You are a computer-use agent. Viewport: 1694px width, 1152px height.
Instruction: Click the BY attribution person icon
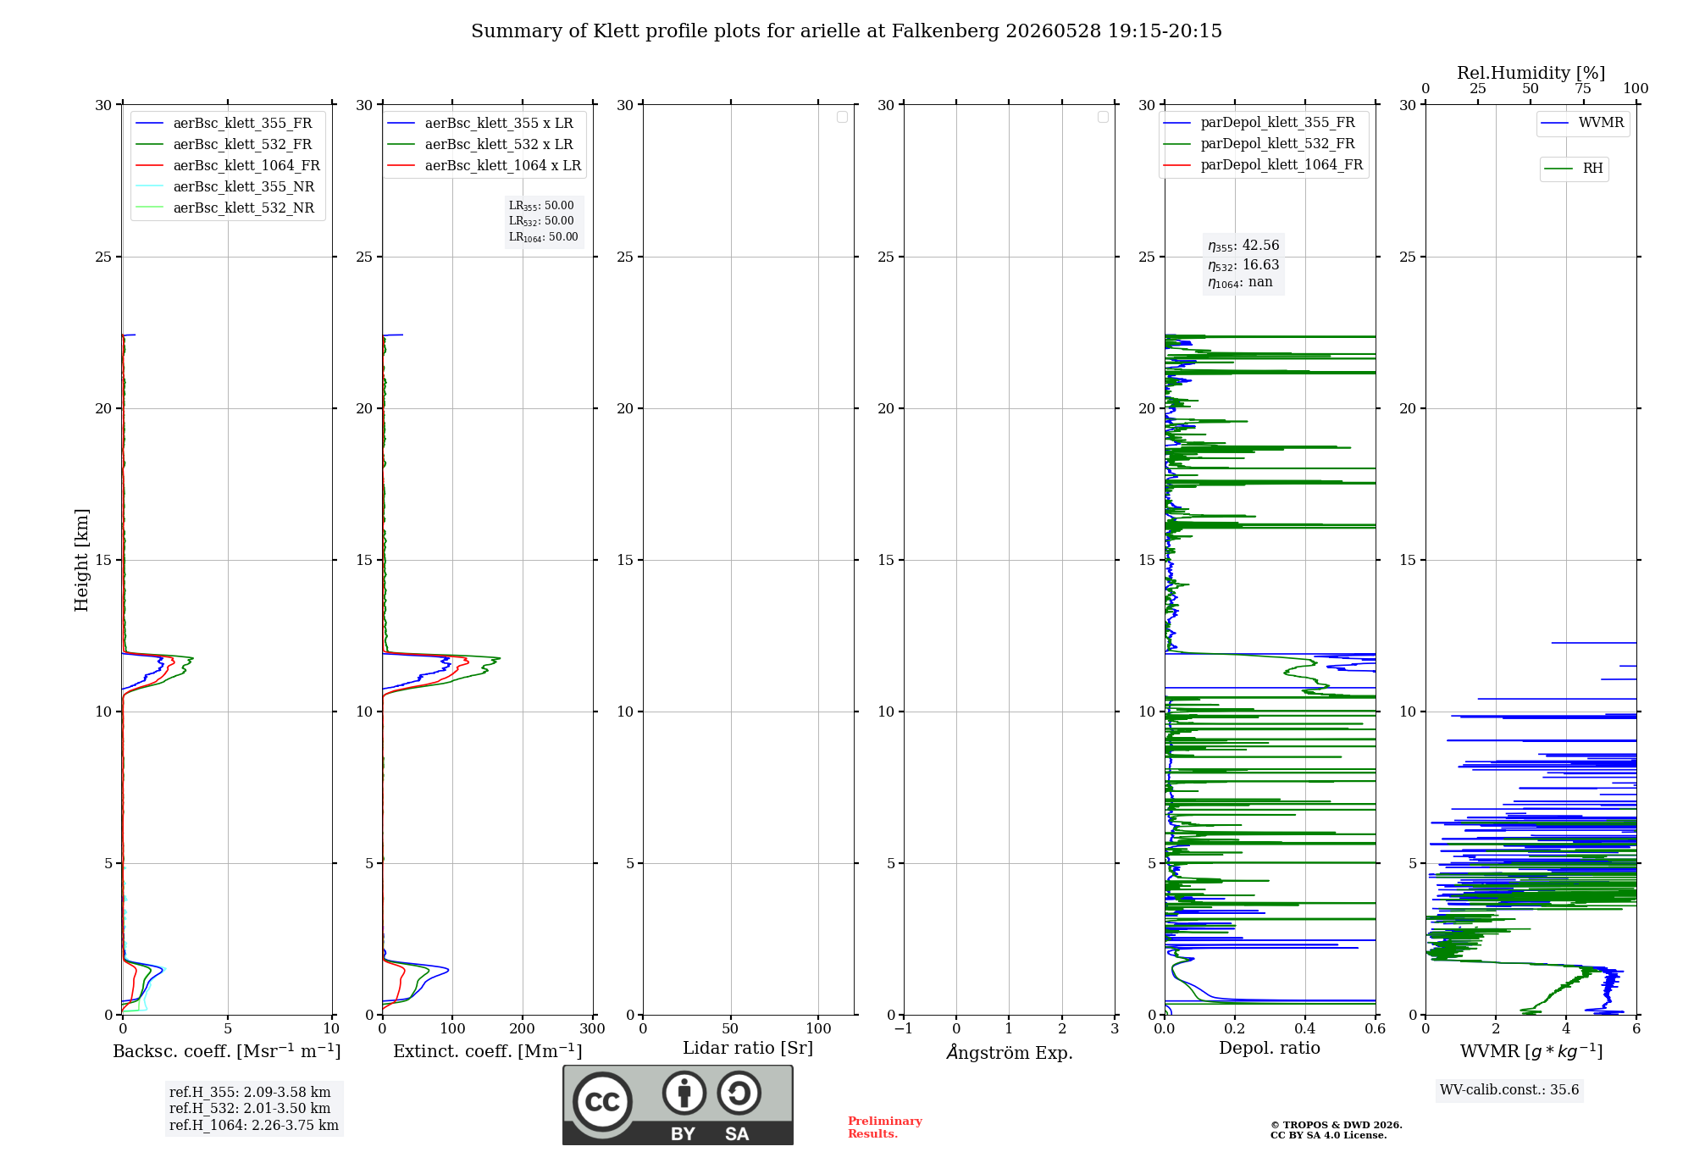click(x=684, y=1093)
